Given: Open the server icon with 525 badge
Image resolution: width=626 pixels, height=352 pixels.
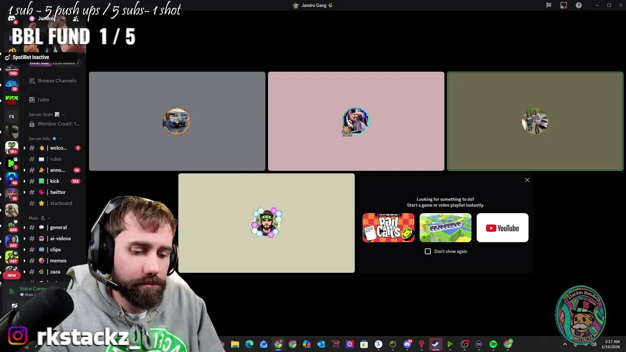Looking at the screenshot, I should [x=12, y=226].
